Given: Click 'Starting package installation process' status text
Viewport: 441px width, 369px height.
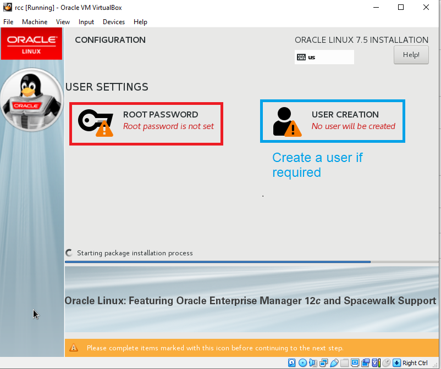Looking at the screenshot, I should [135, 253].
